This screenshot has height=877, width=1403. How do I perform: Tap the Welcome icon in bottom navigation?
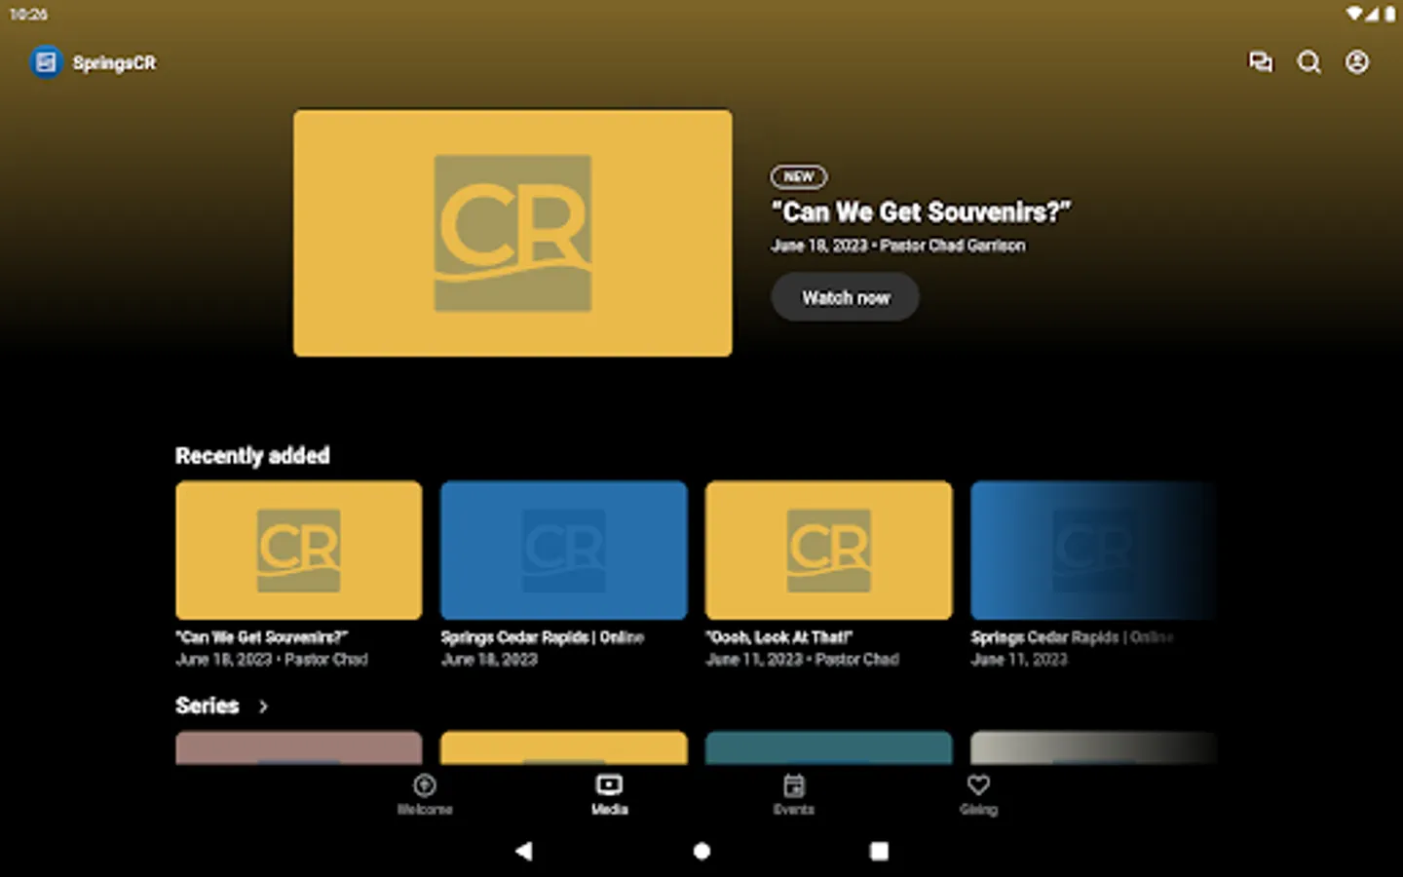pyautogui.click(x=425, y=784)
